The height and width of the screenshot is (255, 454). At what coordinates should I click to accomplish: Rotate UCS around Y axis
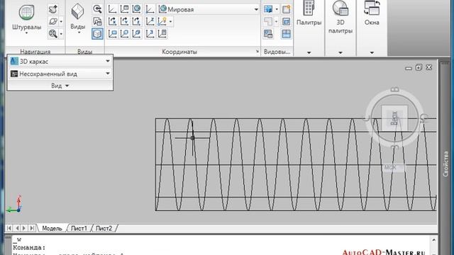coord(125,21)
